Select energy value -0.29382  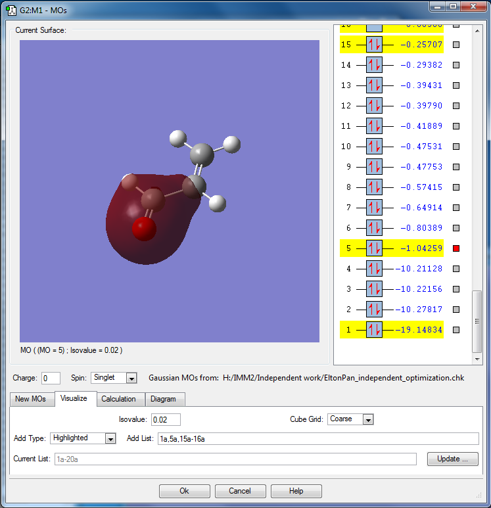tap(421, 65)
